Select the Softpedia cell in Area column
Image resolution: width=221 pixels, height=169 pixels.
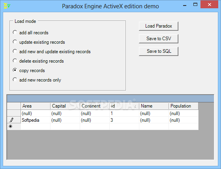click(x=36, y=120)
